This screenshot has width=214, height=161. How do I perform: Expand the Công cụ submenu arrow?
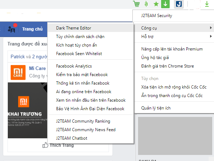pos(211,28)
